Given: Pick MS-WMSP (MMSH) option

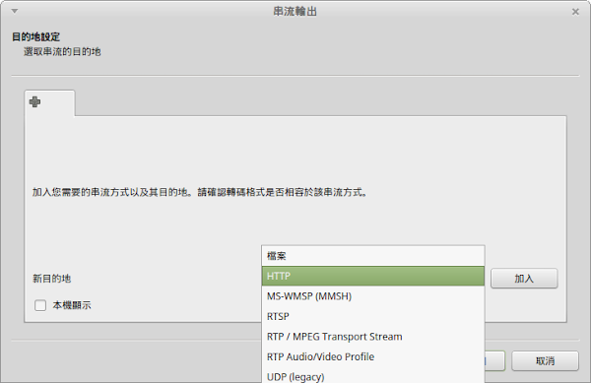Looking at the screenshot, I should coord(372,296).
